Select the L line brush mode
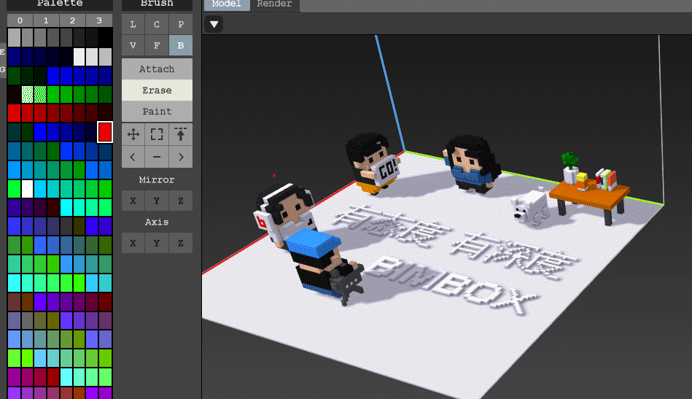 coord(133,24)
